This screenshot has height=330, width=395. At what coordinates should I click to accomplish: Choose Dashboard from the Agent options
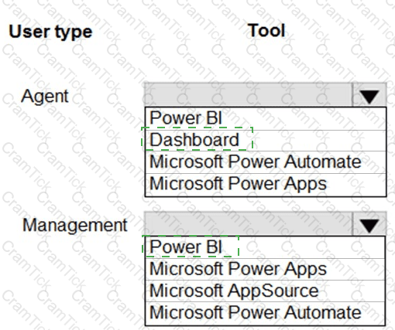[266, 141]
